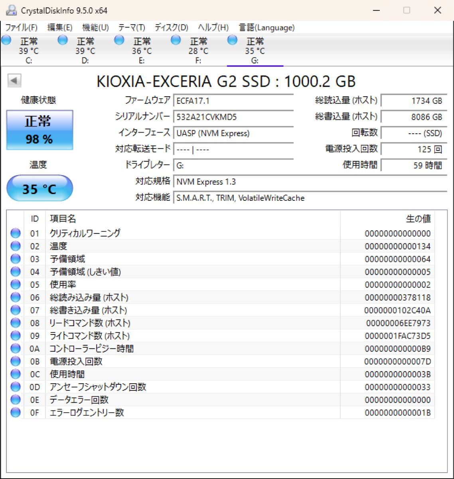Click the blue dot next to 電源投入回数 row
The width and height of the screenshot is (454, 479).
click(x=15, y=361)
